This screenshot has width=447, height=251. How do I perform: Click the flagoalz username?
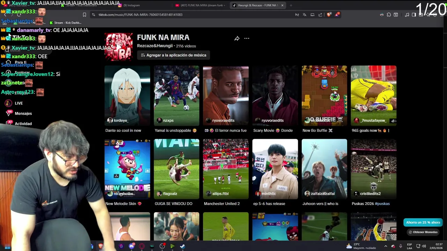[x=170, y=193]
